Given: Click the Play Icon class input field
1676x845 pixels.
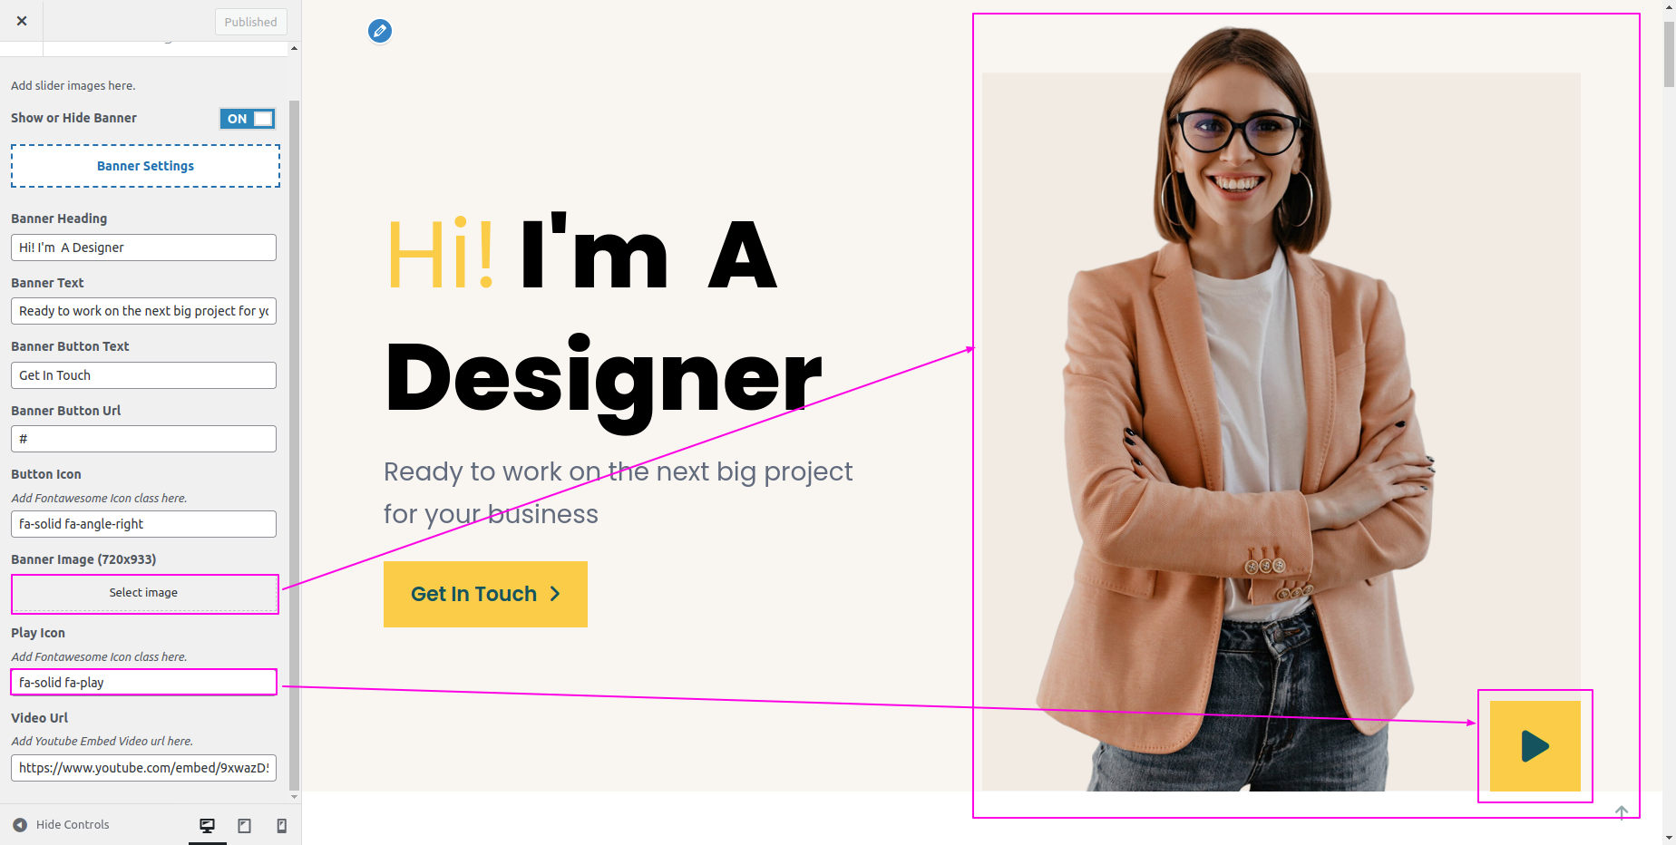Looking at the screenshot, I should click(143, 683).
